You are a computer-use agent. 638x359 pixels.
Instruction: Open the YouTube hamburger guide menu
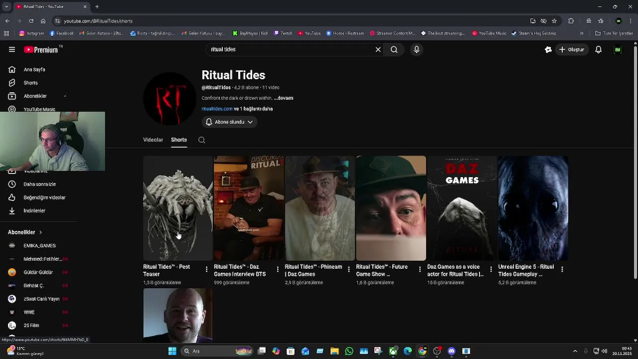click(x=12, y=49)
